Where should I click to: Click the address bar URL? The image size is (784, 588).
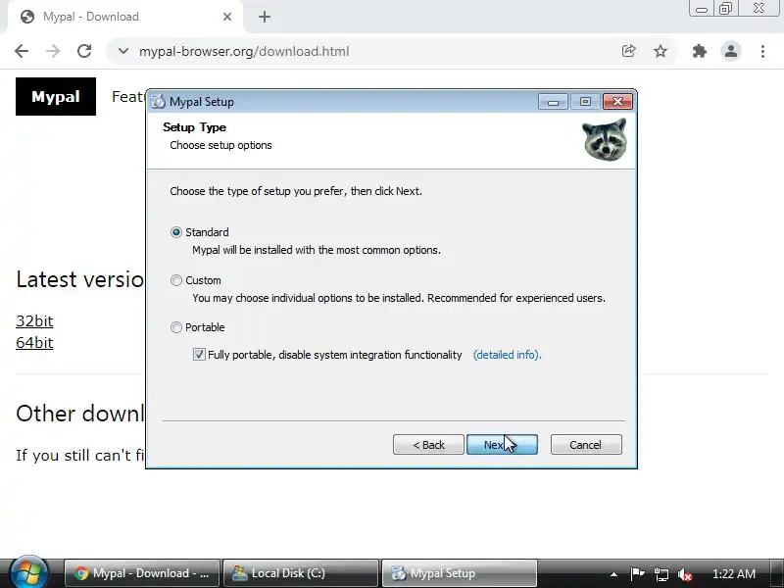pyautogui.click(x=244, y=52)
